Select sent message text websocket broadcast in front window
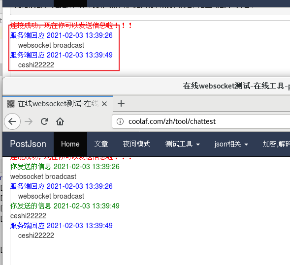Viewport: 290px width, 265px height. click(x=43, y=177)
